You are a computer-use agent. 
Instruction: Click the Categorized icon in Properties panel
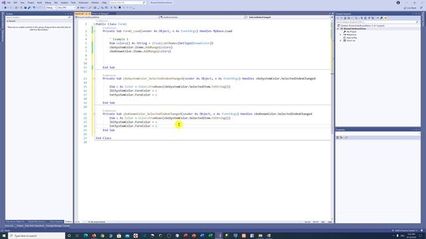(337, 137)
